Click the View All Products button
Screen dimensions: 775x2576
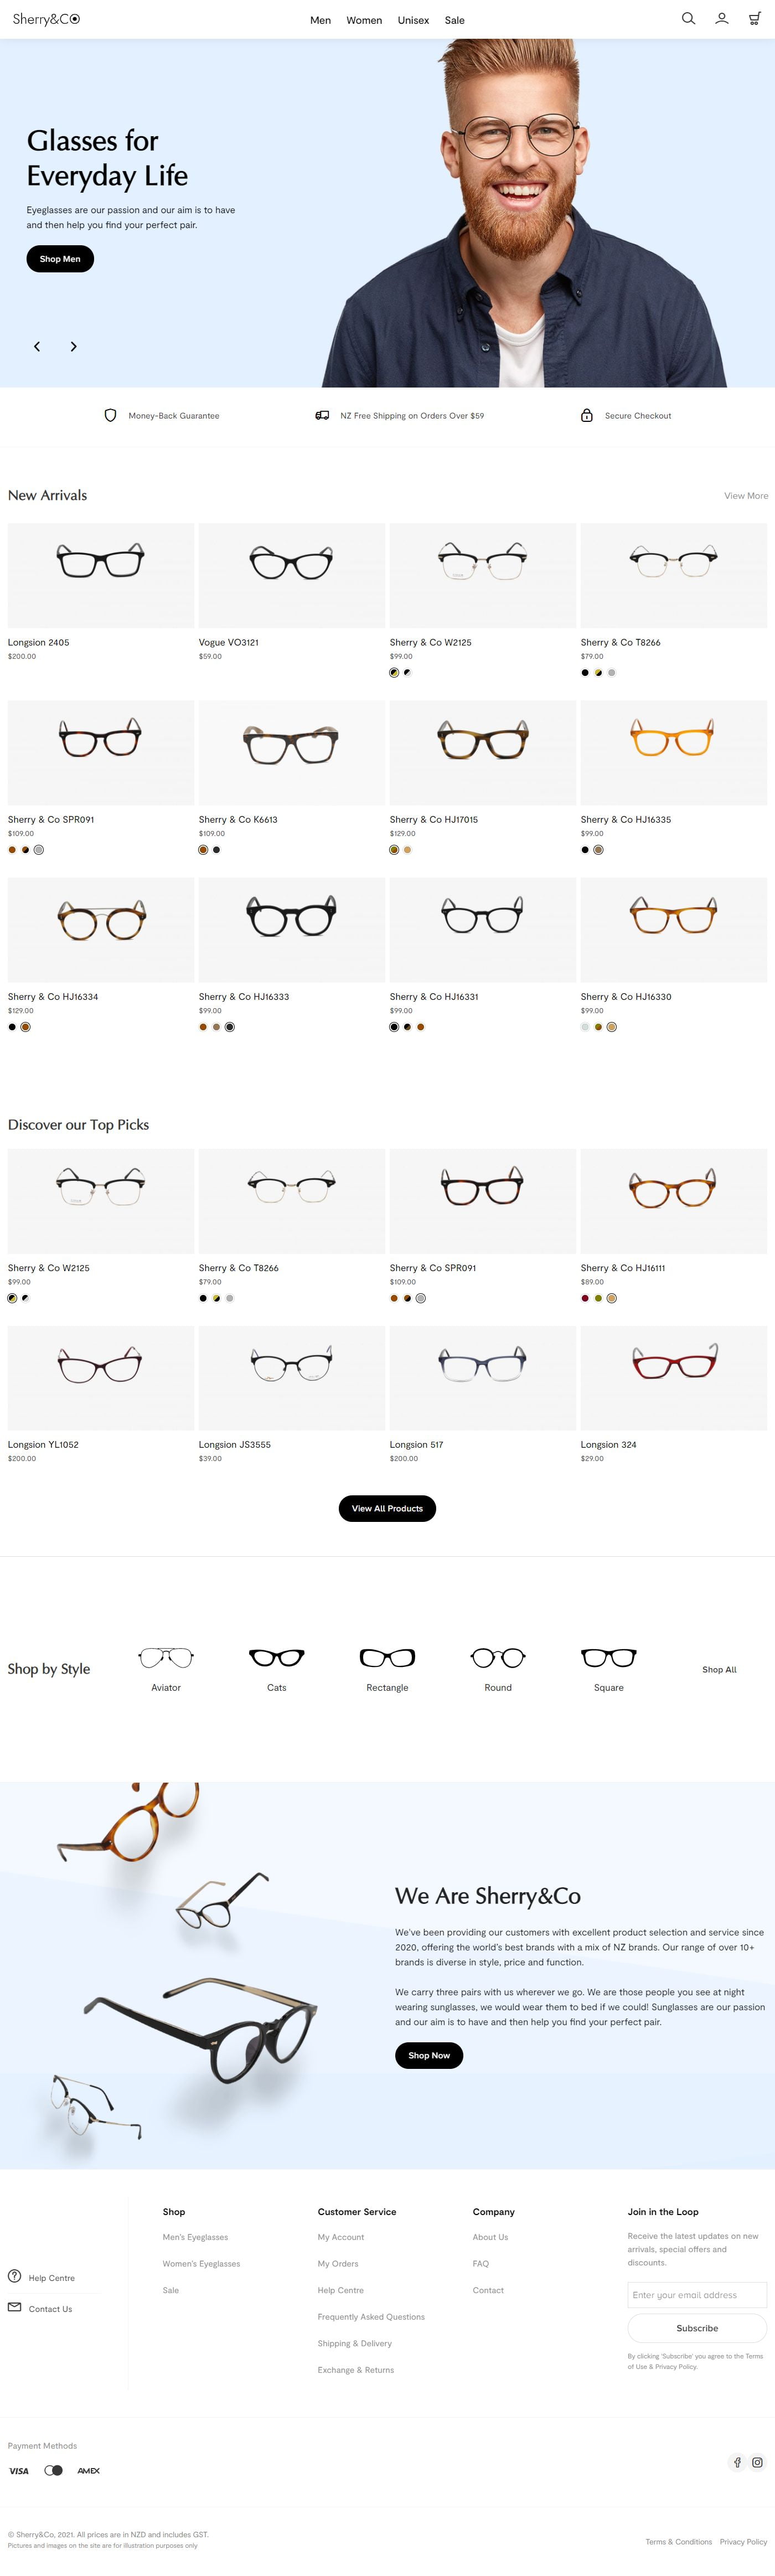387,1508
